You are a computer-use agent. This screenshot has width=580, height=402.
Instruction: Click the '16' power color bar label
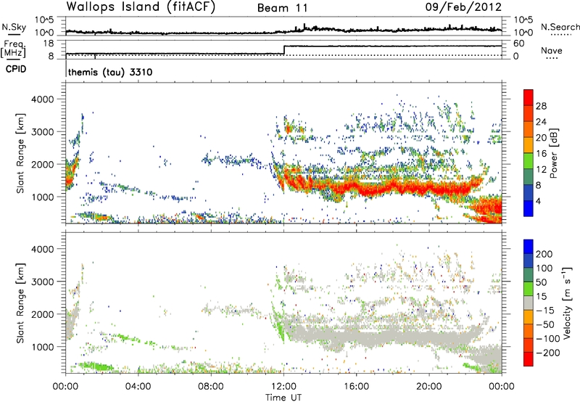(x=541, y=154)
